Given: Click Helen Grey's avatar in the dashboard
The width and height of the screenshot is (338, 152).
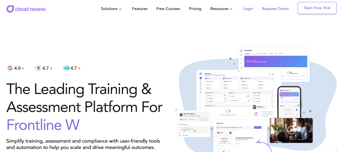Looking at the screenshot, I should (254, 107).
